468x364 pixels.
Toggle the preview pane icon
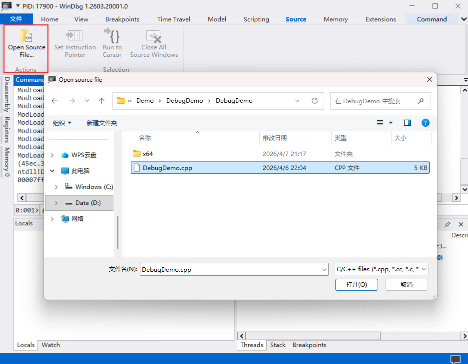click(408, 123)
